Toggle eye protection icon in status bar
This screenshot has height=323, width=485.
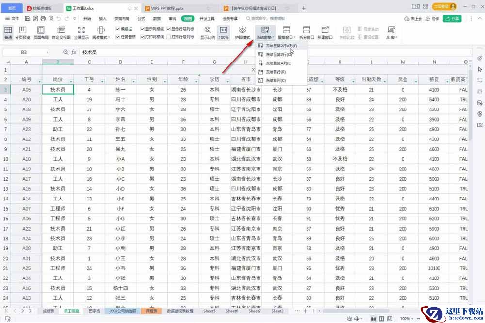tap(350, 318)
